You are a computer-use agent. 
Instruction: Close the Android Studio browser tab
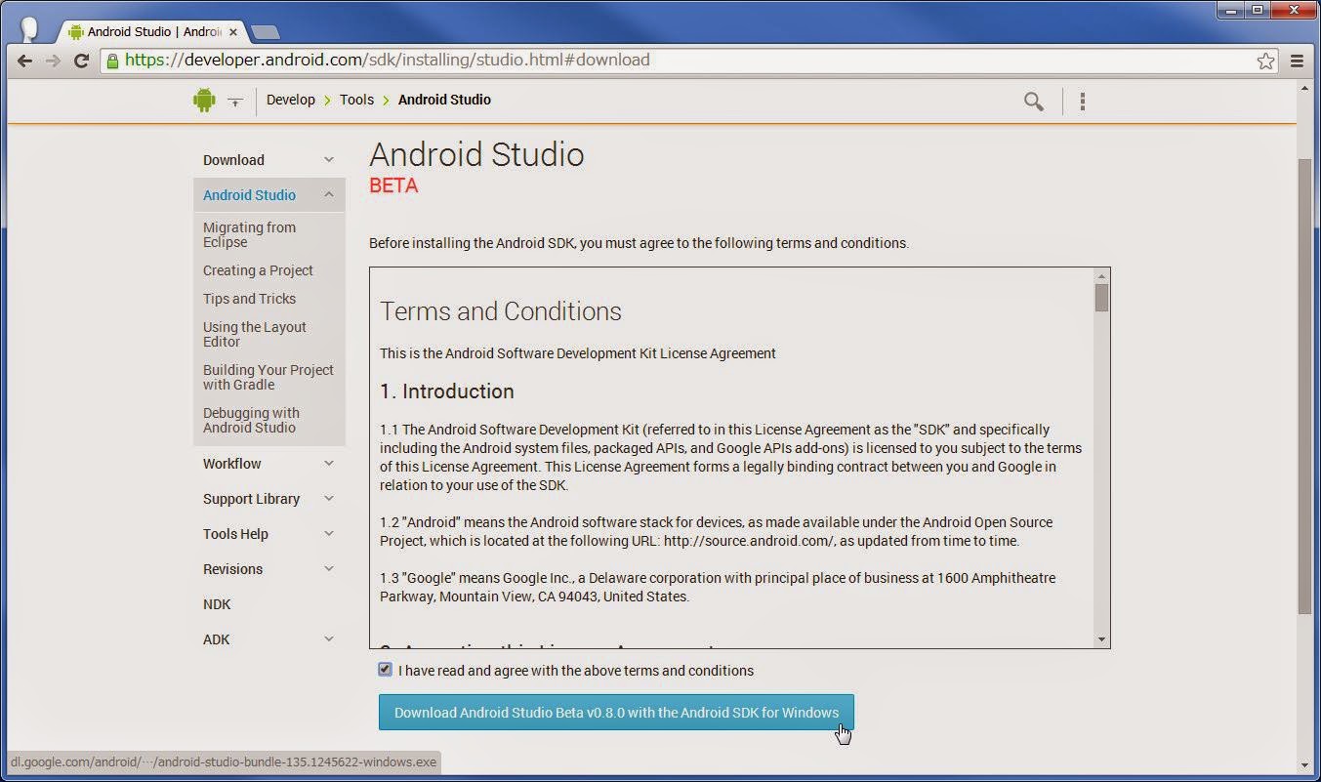click(233, 32)
